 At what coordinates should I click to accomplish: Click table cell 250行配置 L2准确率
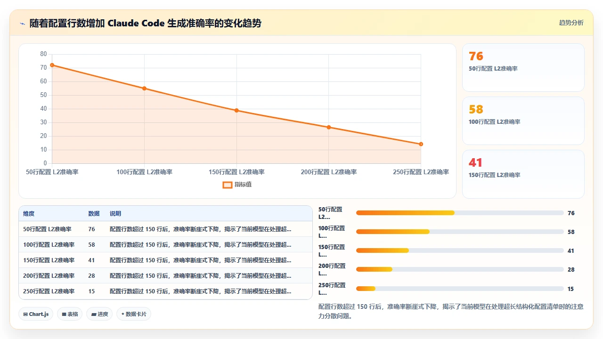49,291
